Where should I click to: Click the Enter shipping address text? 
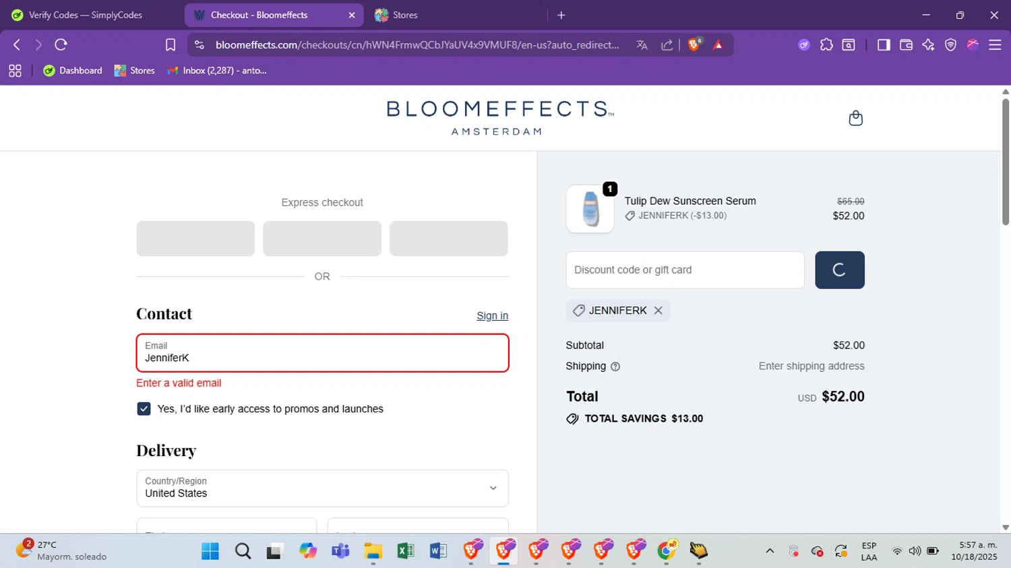click(x=811, y=367)
